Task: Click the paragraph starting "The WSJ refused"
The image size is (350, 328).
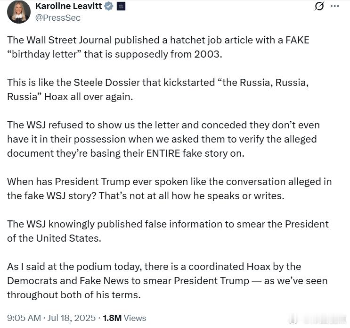Action: [163, 139]
